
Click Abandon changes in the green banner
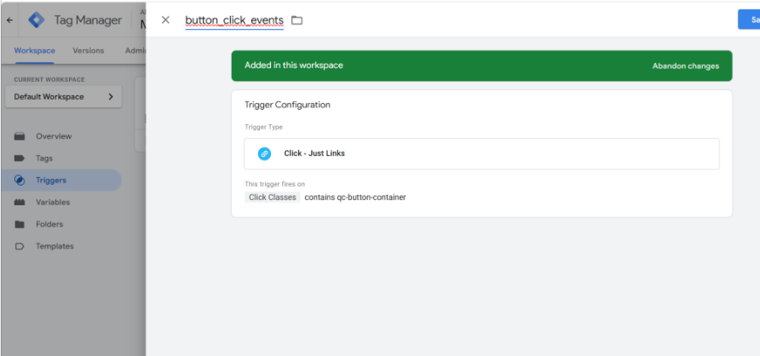[x=685, y=66]
